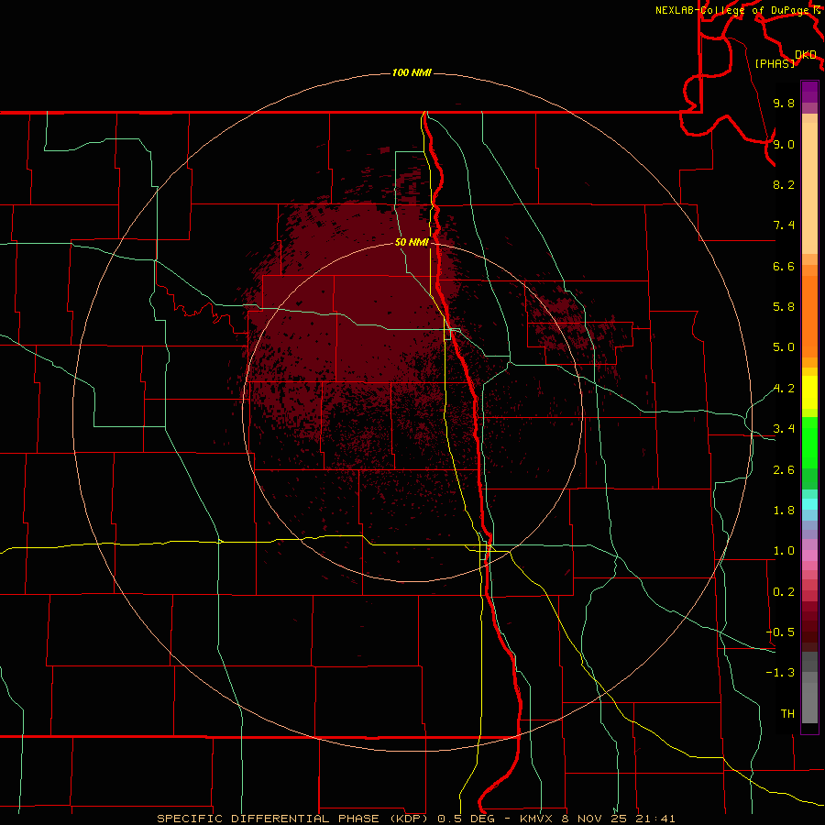Screen dimensions: 825x825
Task: Click the DKD label
Action: (805, 55)
